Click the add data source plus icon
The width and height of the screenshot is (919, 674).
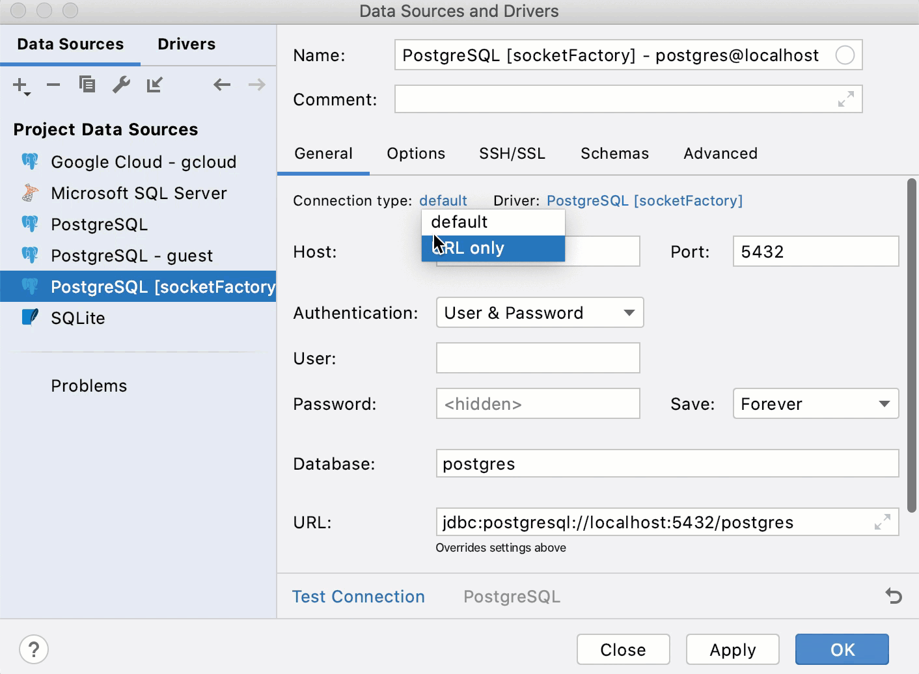click(x=21, y=85)
